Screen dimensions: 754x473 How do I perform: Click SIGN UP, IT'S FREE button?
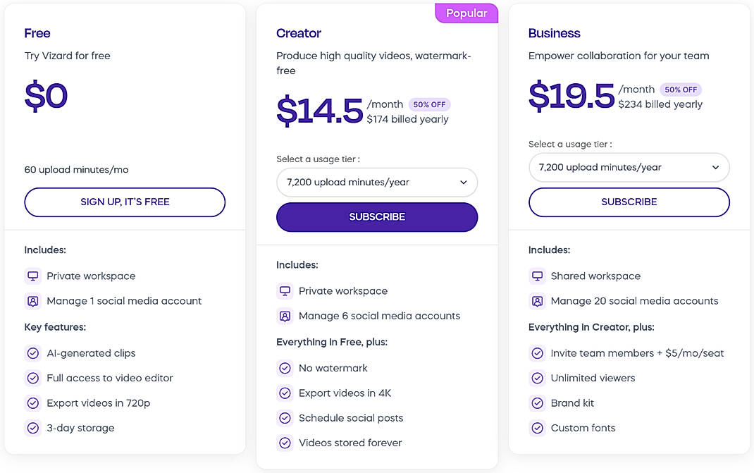[124, 202]
